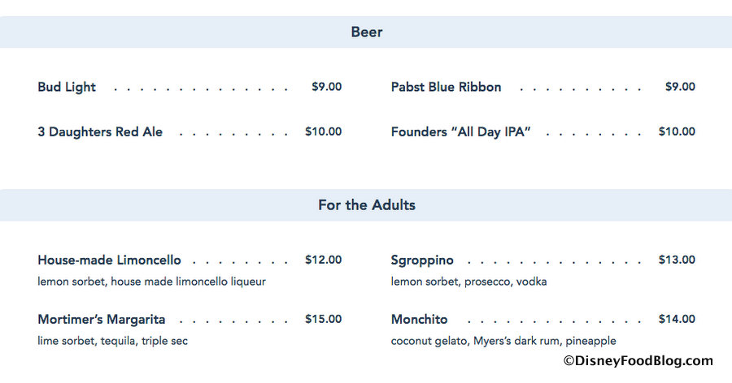Click the Monchito $14.00 price
Image resolution: width=732 pixels, height=383 pixels.
point(677,320)
